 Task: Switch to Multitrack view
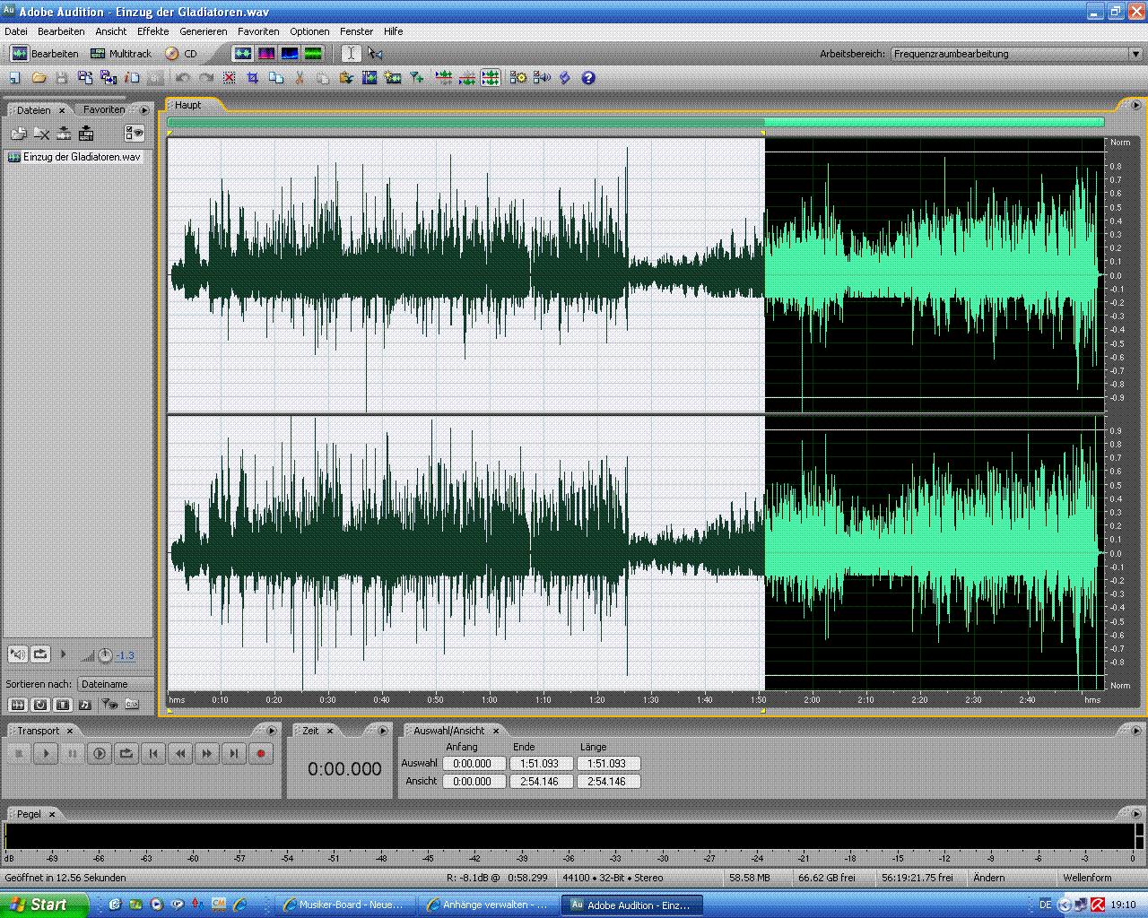coord(121,54)
